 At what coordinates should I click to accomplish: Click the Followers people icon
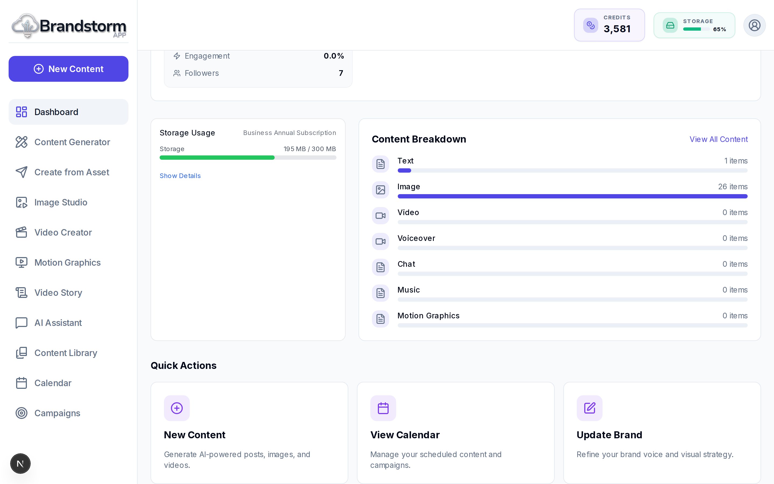(x=177, y=73)
